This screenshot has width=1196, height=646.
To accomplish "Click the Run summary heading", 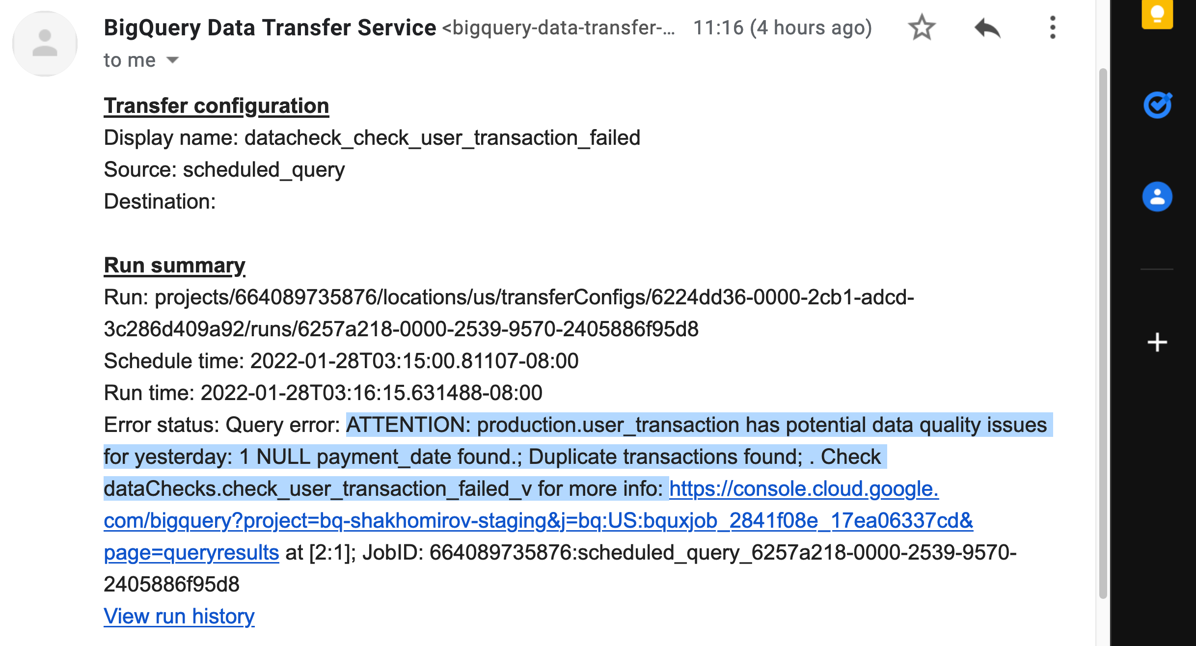I will click(x=174, y=266).
